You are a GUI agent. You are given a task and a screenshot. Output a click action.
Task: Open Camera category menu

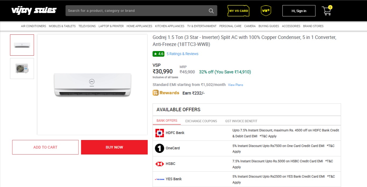tap(250, 26)
